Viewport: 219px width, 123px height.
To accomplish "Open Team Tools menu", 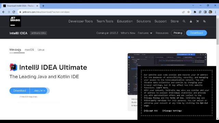I will click(105, 21).
